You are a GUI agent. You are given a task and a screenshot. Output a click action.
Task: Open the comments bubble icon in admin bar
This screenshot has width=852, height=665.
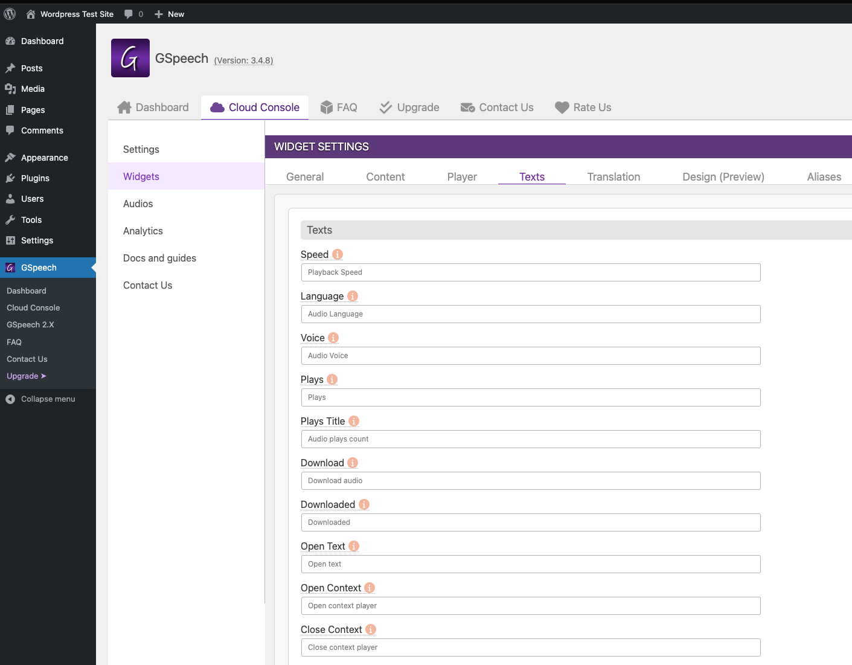pyautogui.click(x=129, y=14)
